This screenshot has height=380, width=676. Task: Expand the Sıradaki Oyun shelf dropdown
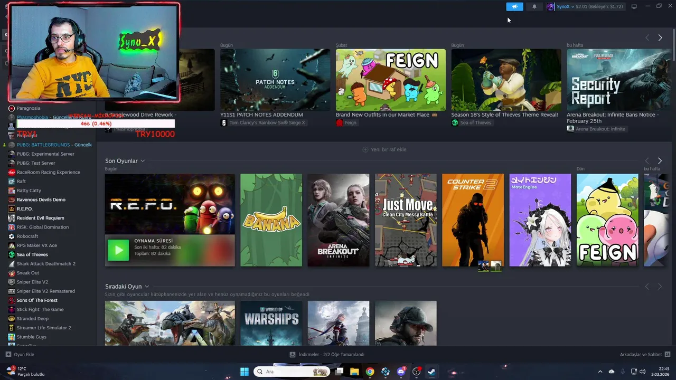pos(147,287)
